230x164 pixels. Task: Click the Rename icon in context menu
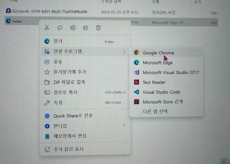point(73,28)
